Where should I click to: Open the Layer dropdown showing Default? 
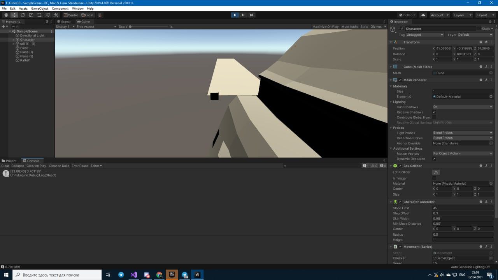point(475,35)
